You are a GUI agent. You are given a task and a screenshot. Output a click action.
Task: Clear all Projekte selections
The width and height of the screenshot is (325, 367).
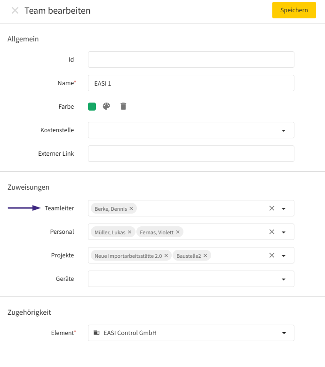272,255
